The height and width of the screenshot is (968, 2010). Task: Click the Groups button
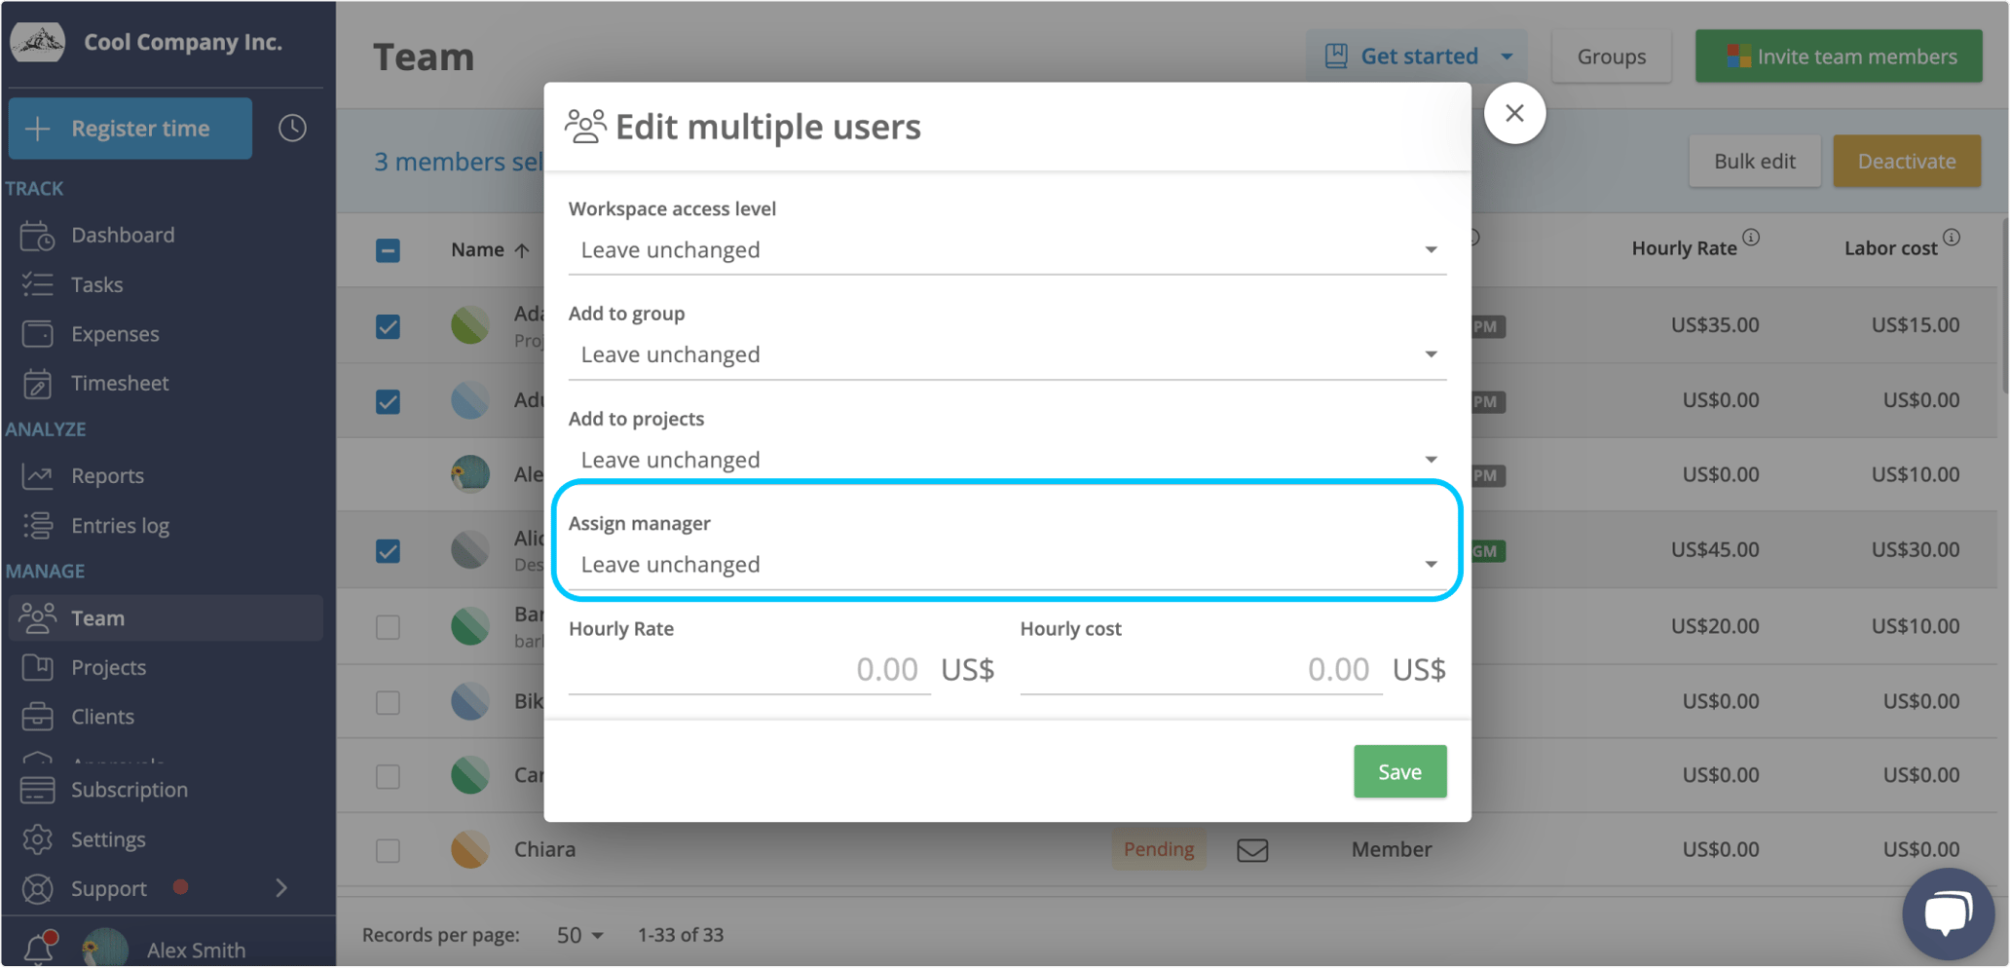[1612, 56]
